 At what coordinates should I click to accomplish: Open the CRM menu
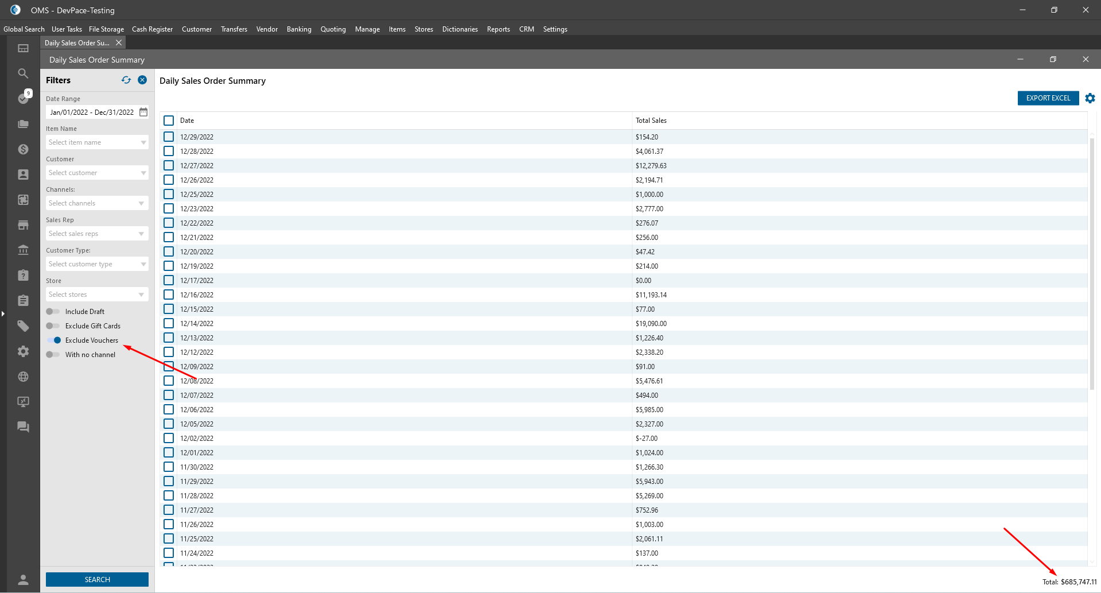pyautogui.click(x=527, y=29)
